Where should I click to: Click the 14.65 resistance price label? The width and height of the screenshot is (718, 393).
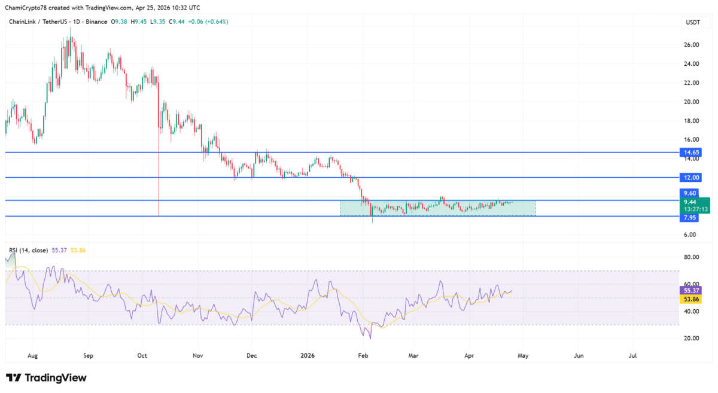point(690,153)
